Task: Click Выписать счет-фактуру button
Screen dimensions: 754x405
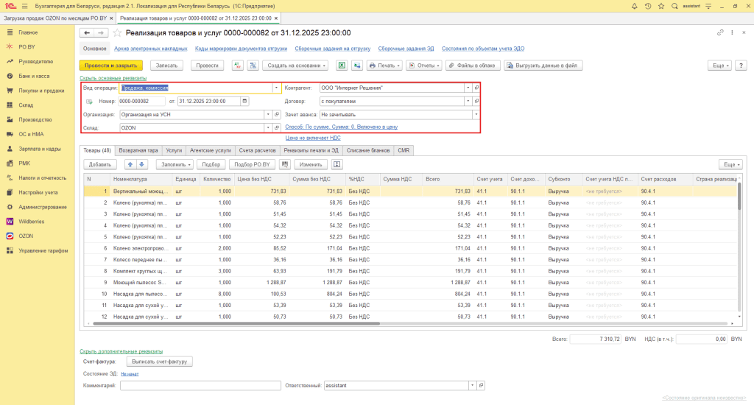Action: (160, 362)
